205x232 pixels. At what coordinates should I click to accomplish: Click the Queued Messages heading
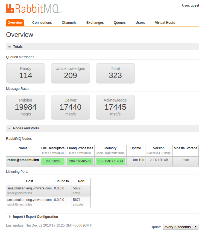[x=20, y=57]
